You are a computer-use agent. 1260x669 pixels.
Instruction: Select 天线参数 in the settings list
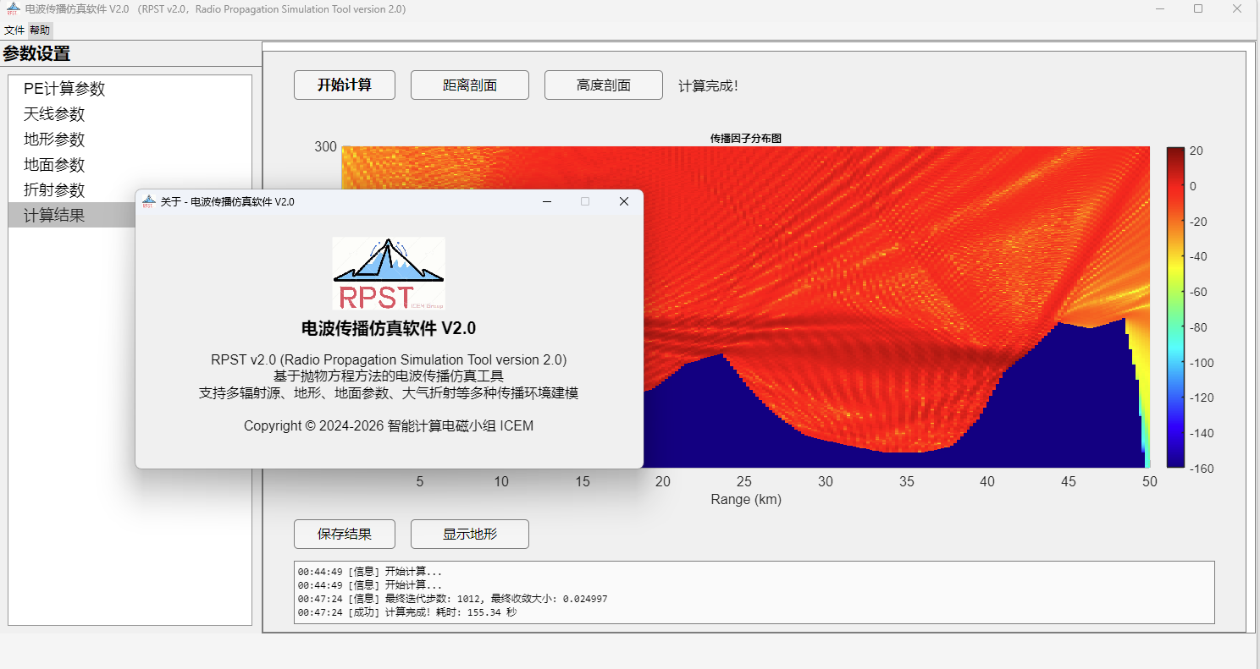point(54,114)
